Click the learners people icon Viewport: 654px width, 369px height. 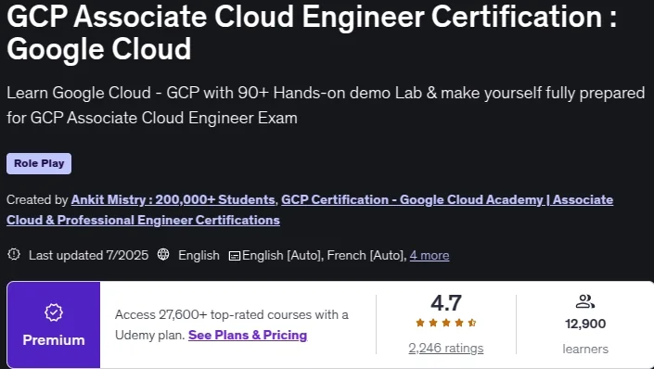click(x=584, y=301)
